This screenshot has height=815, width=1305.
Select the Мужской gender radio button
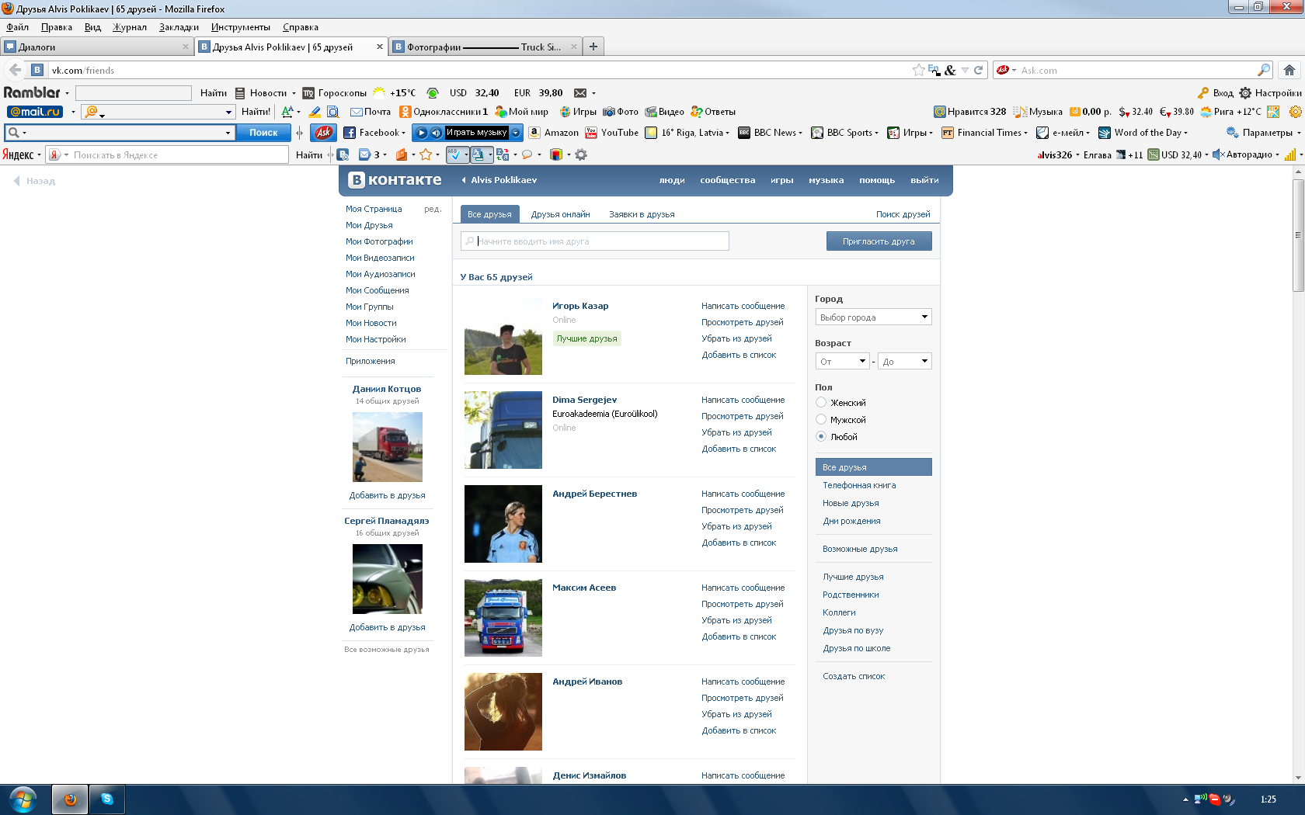tap(821, 419)
